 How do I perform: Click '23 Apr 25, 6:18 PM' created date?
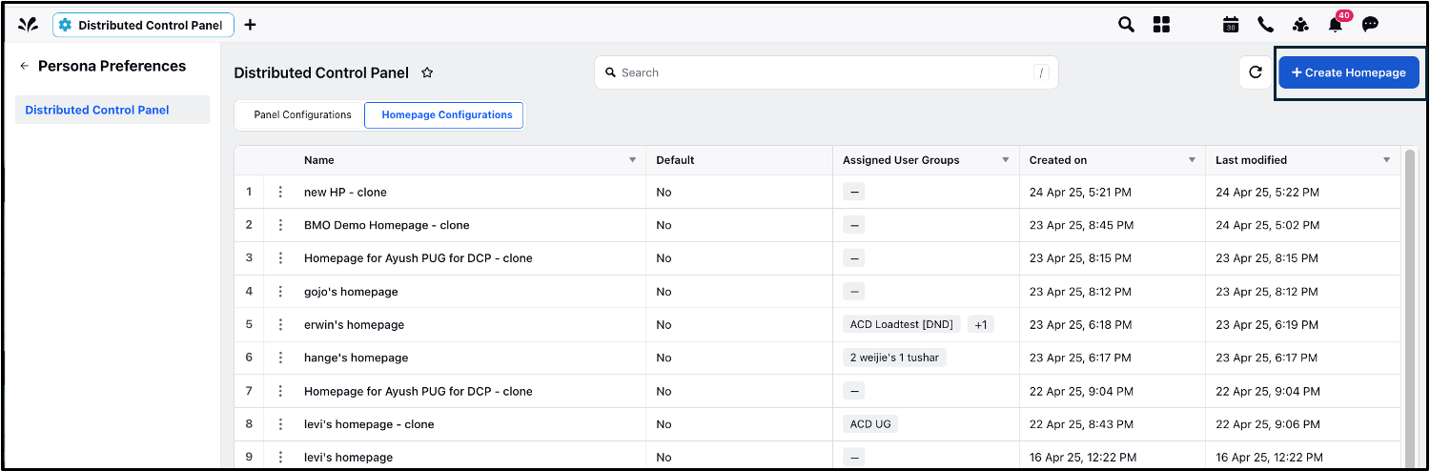(x=1080, y=324)
